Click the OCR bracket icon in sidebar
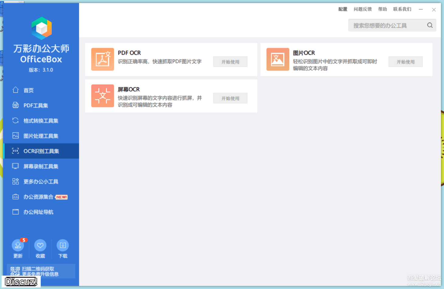444x289 pixels. click(x=16, y=151)
